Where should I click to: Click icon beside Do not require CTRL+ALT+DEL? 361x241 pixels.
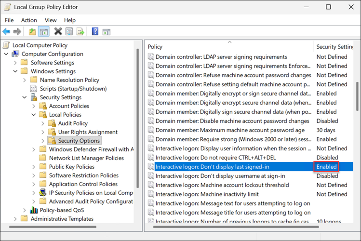click(151, 158)
